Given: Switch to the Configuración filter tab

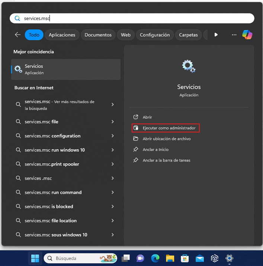Looking at the screenshot, I should click(x=155, y=35).
